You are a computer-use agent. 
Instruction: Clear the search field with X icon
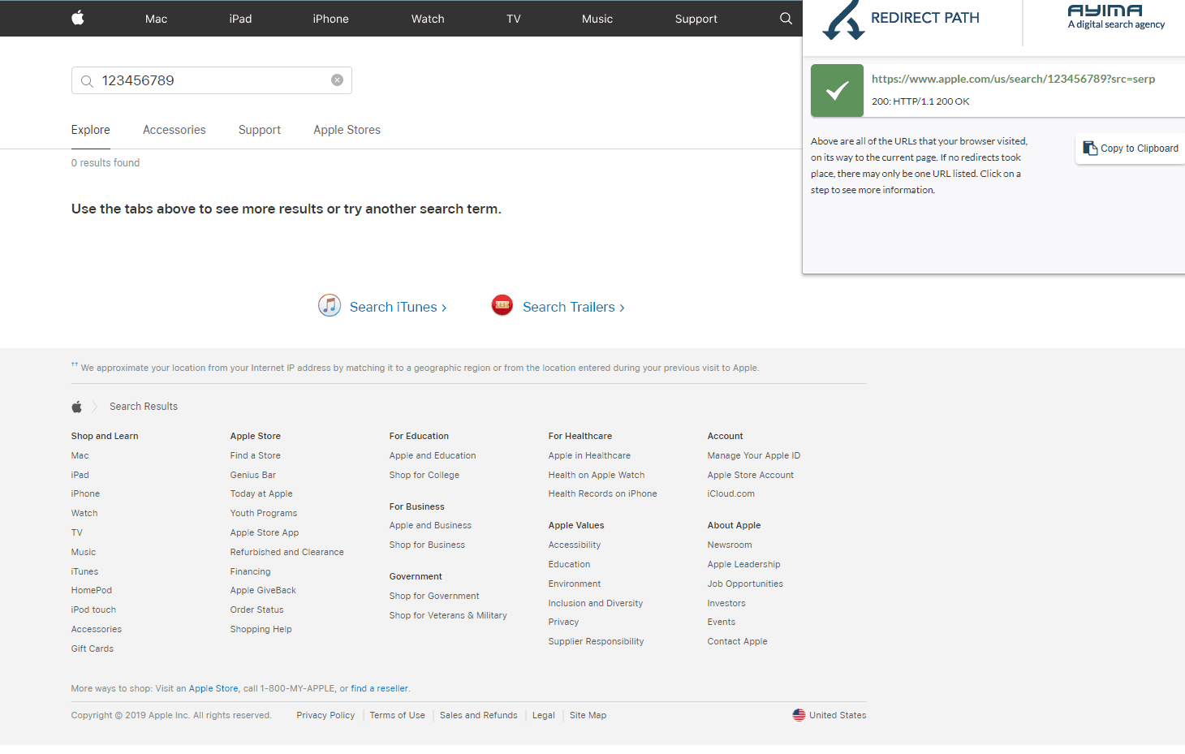[337, 80]
